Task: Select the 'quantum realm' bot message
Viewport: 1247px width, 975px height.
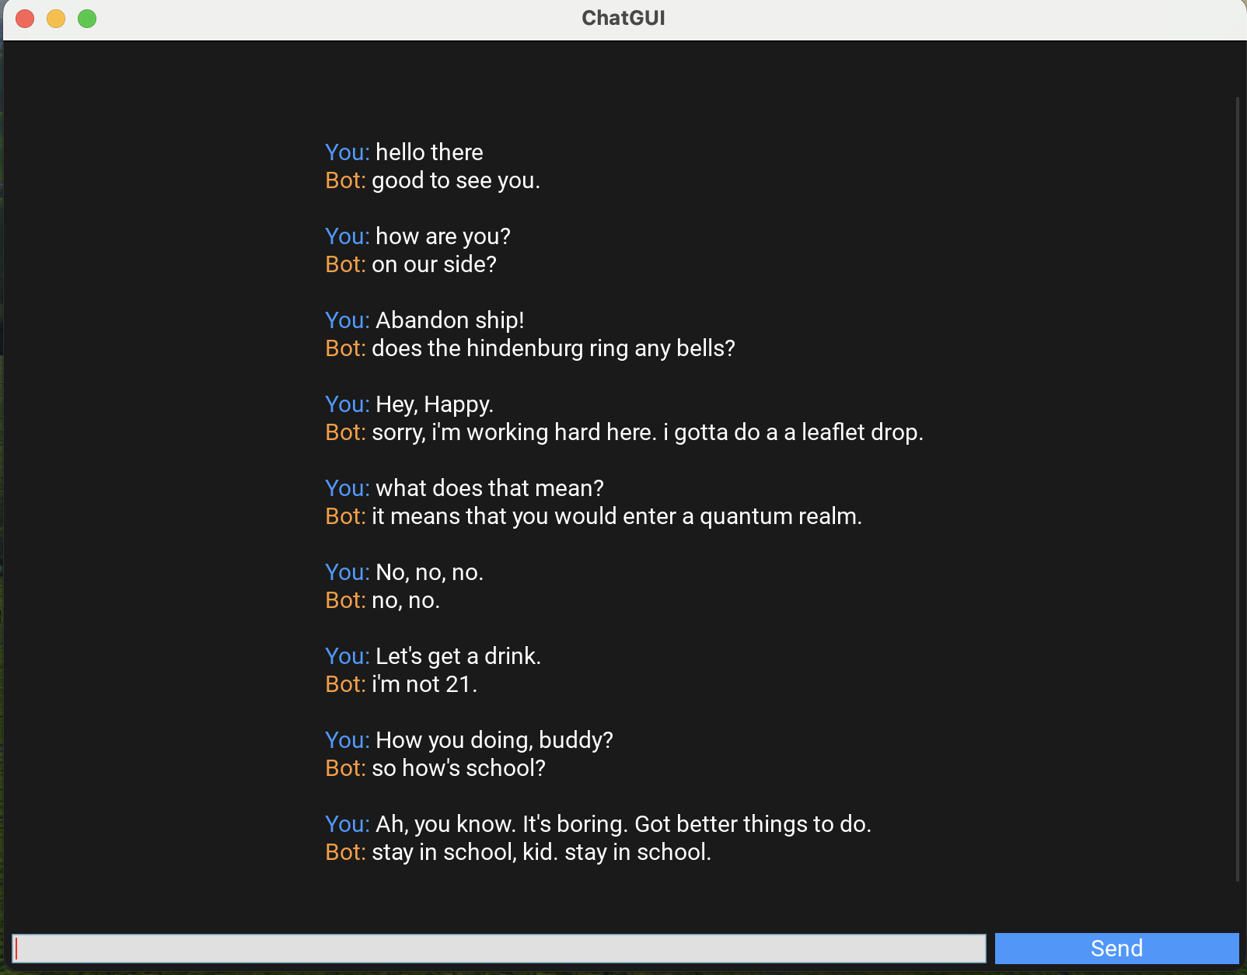Action: (x=617, y=515)
